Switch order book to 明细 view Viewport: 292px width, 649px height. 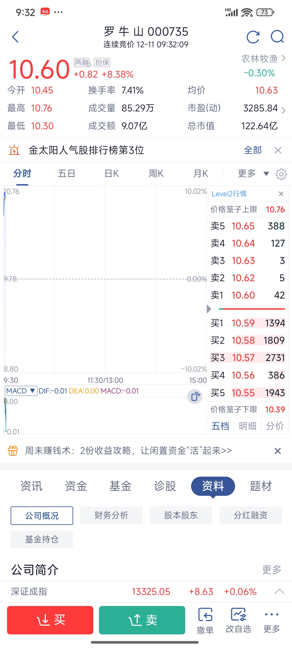point(247,426)
